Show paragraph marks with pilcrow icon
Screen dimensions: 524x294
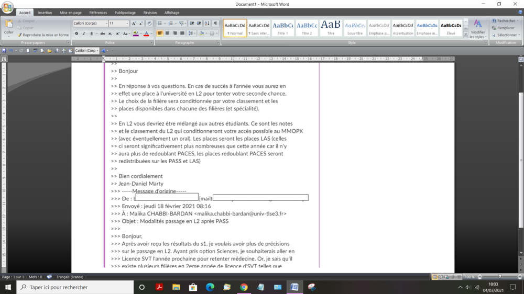click(x=215, y=24)
